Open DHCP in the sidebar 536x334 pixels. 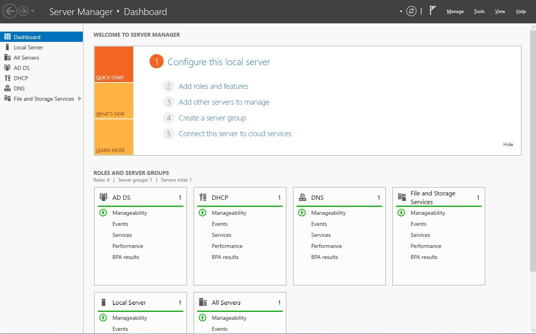pyautogui.click(x=41, y=78)
